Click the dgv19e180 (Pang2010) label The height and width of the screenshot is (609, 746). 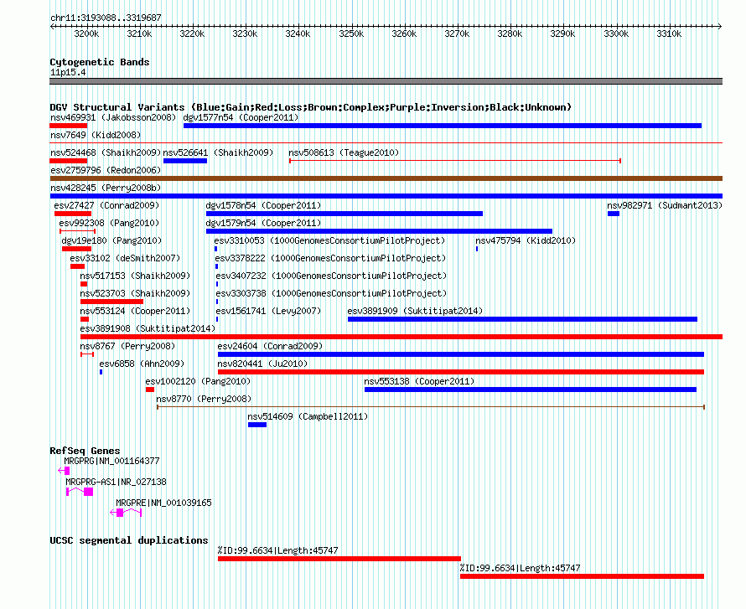tap(111, 240)
